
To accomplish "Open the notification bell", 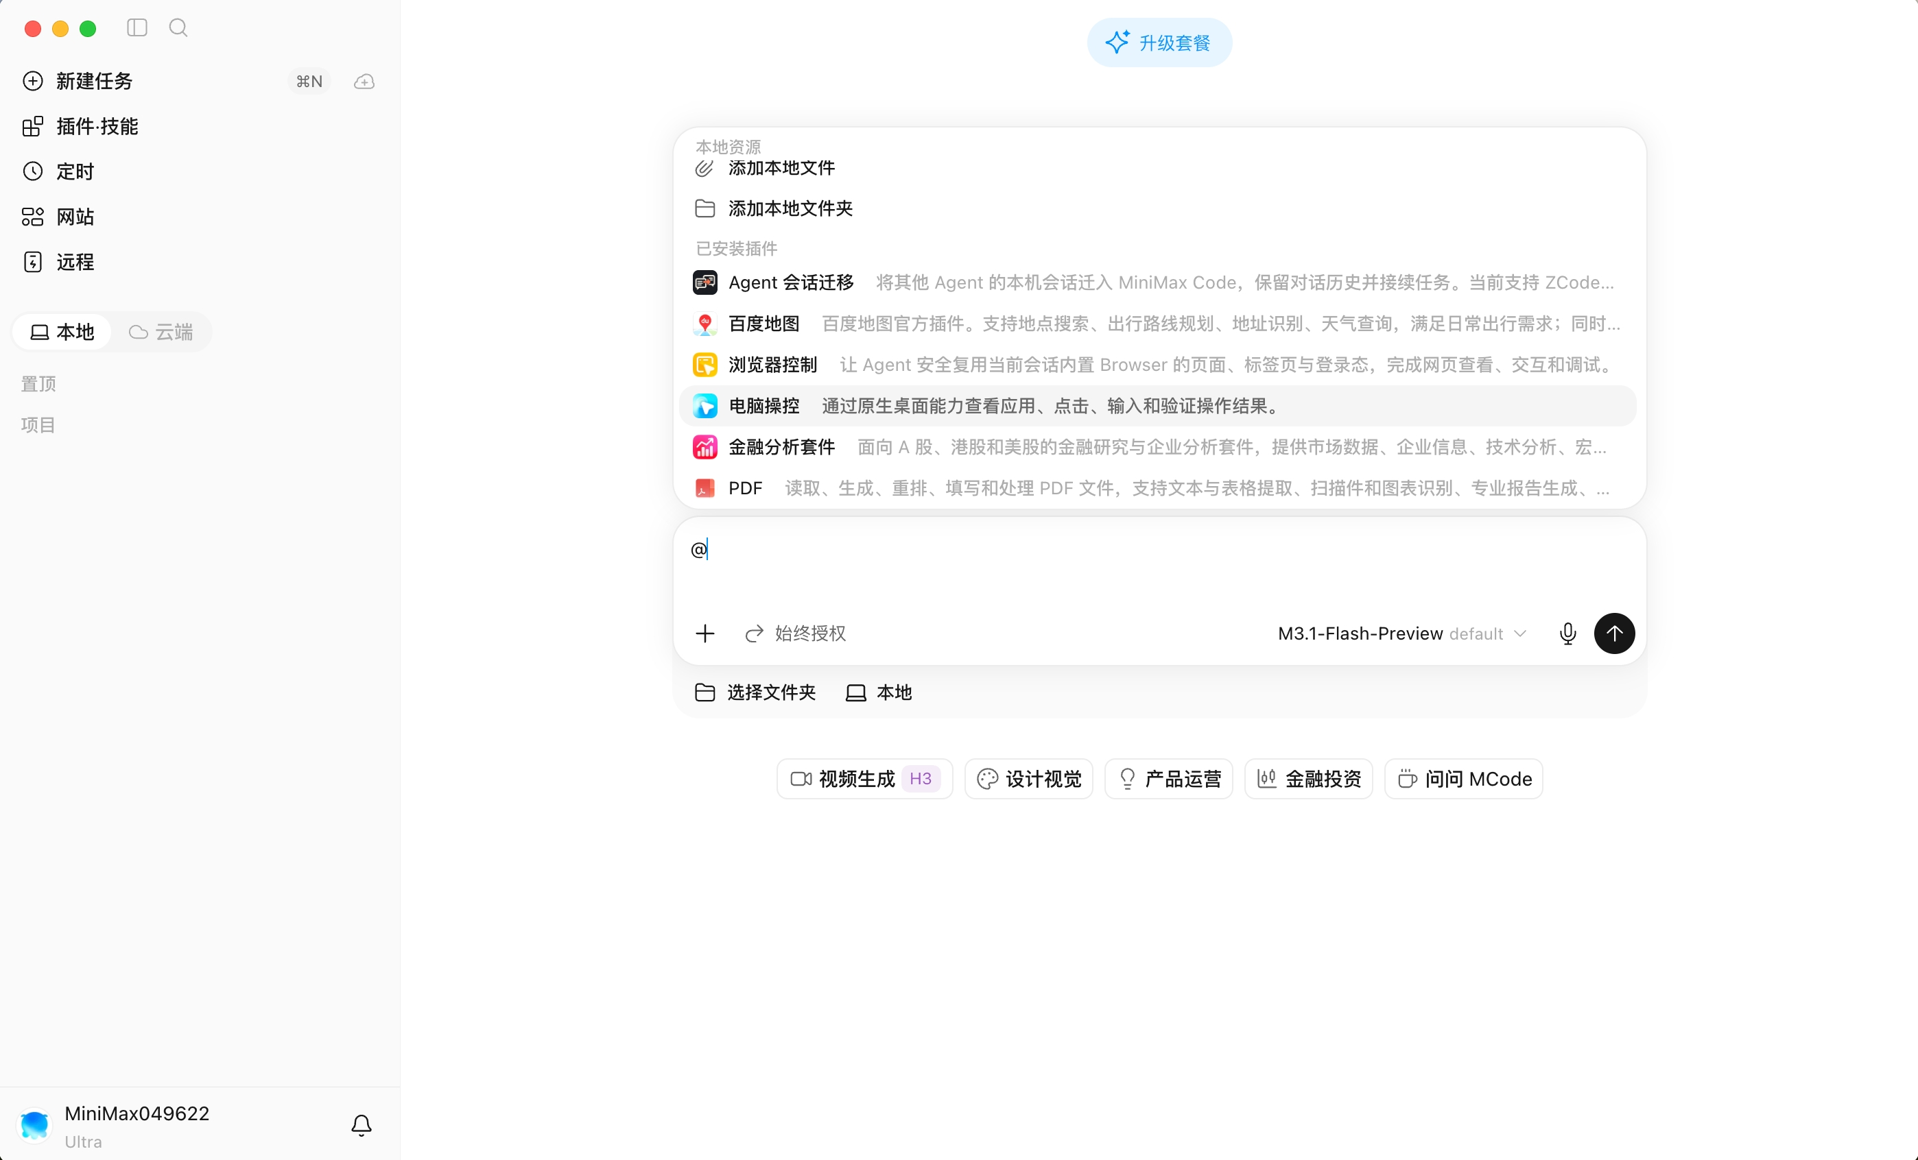I will pos(362,1125).
